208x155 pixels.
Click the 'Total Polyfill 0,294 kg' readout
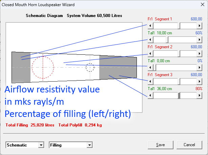[80, 125]
